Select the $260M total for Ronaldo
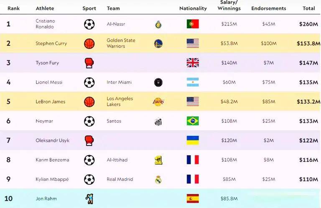Image resolution: width=321 pixels, height=208 pixels. 308,24
